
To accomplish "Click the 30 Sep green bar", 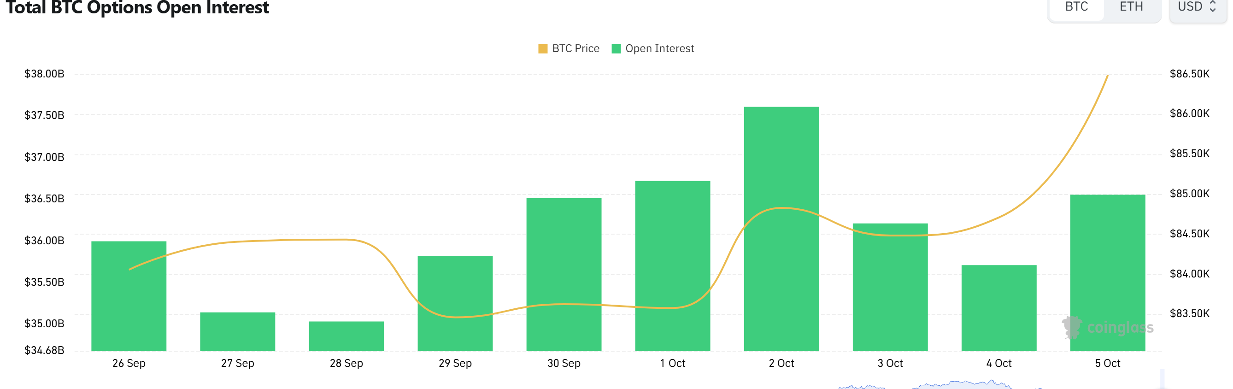I will pyautogui.click(x=564, y=274).
